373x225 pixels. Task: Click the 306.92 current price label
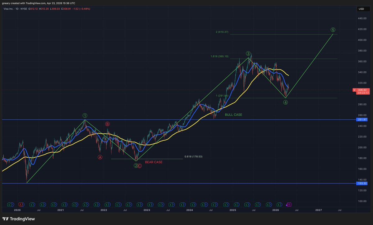click(x=362, y=90)
